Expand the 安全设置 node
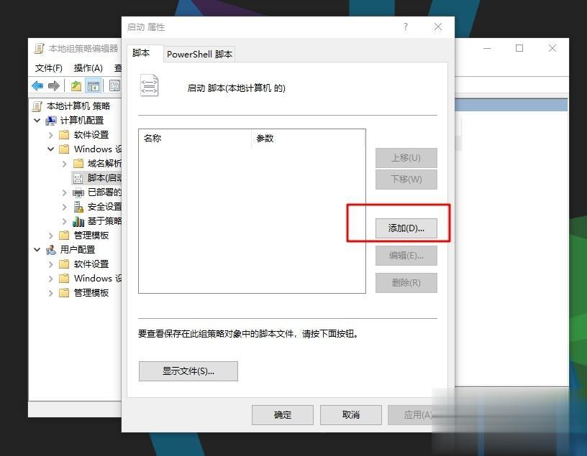 pos(65,207)
